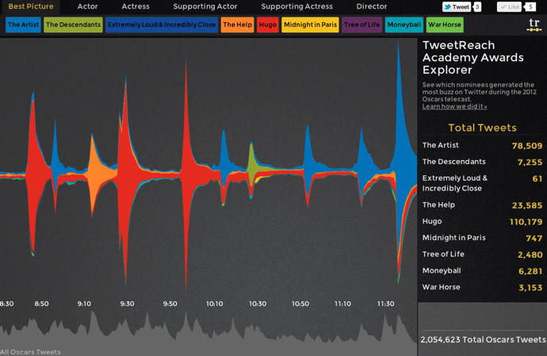Select Tree of Life row in totals
Image resolution: width=547 pixels, height=356 pixels.
tap(482, 254)
